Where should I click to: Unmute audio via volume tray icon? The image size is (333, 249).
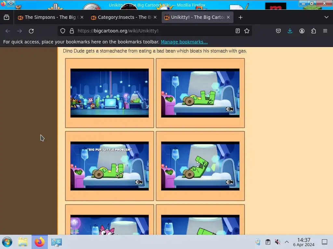[x=277, y=242]
